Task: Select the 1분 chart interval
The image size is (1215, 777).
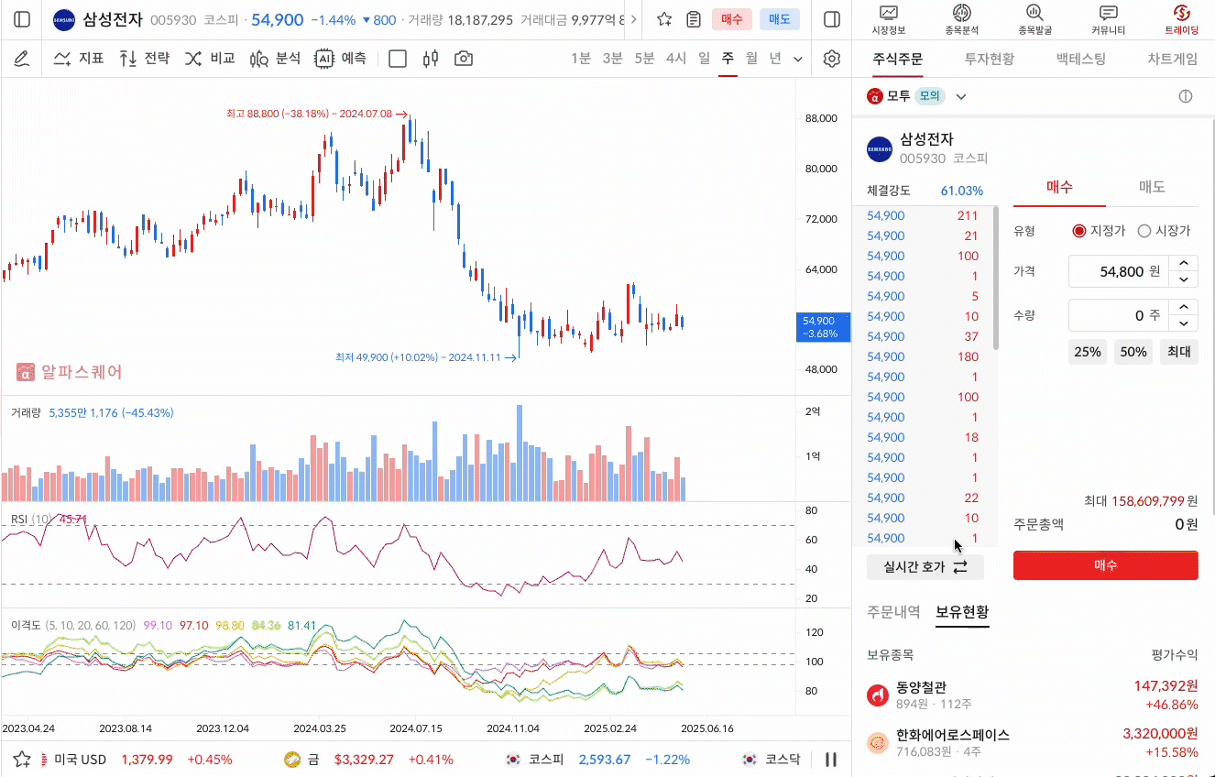Action: click(x=581, y=59)
